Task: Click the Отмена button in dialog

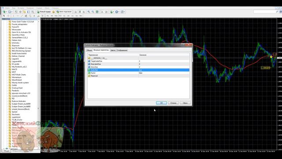Action: 173,103
